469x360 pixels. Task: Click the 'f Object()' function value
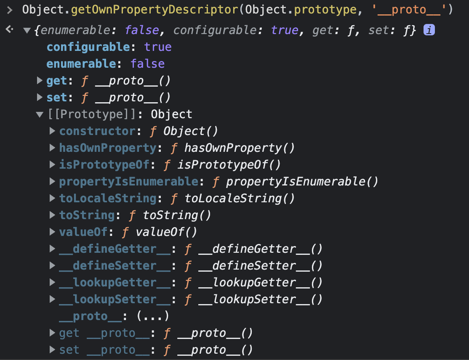(184, 131)
